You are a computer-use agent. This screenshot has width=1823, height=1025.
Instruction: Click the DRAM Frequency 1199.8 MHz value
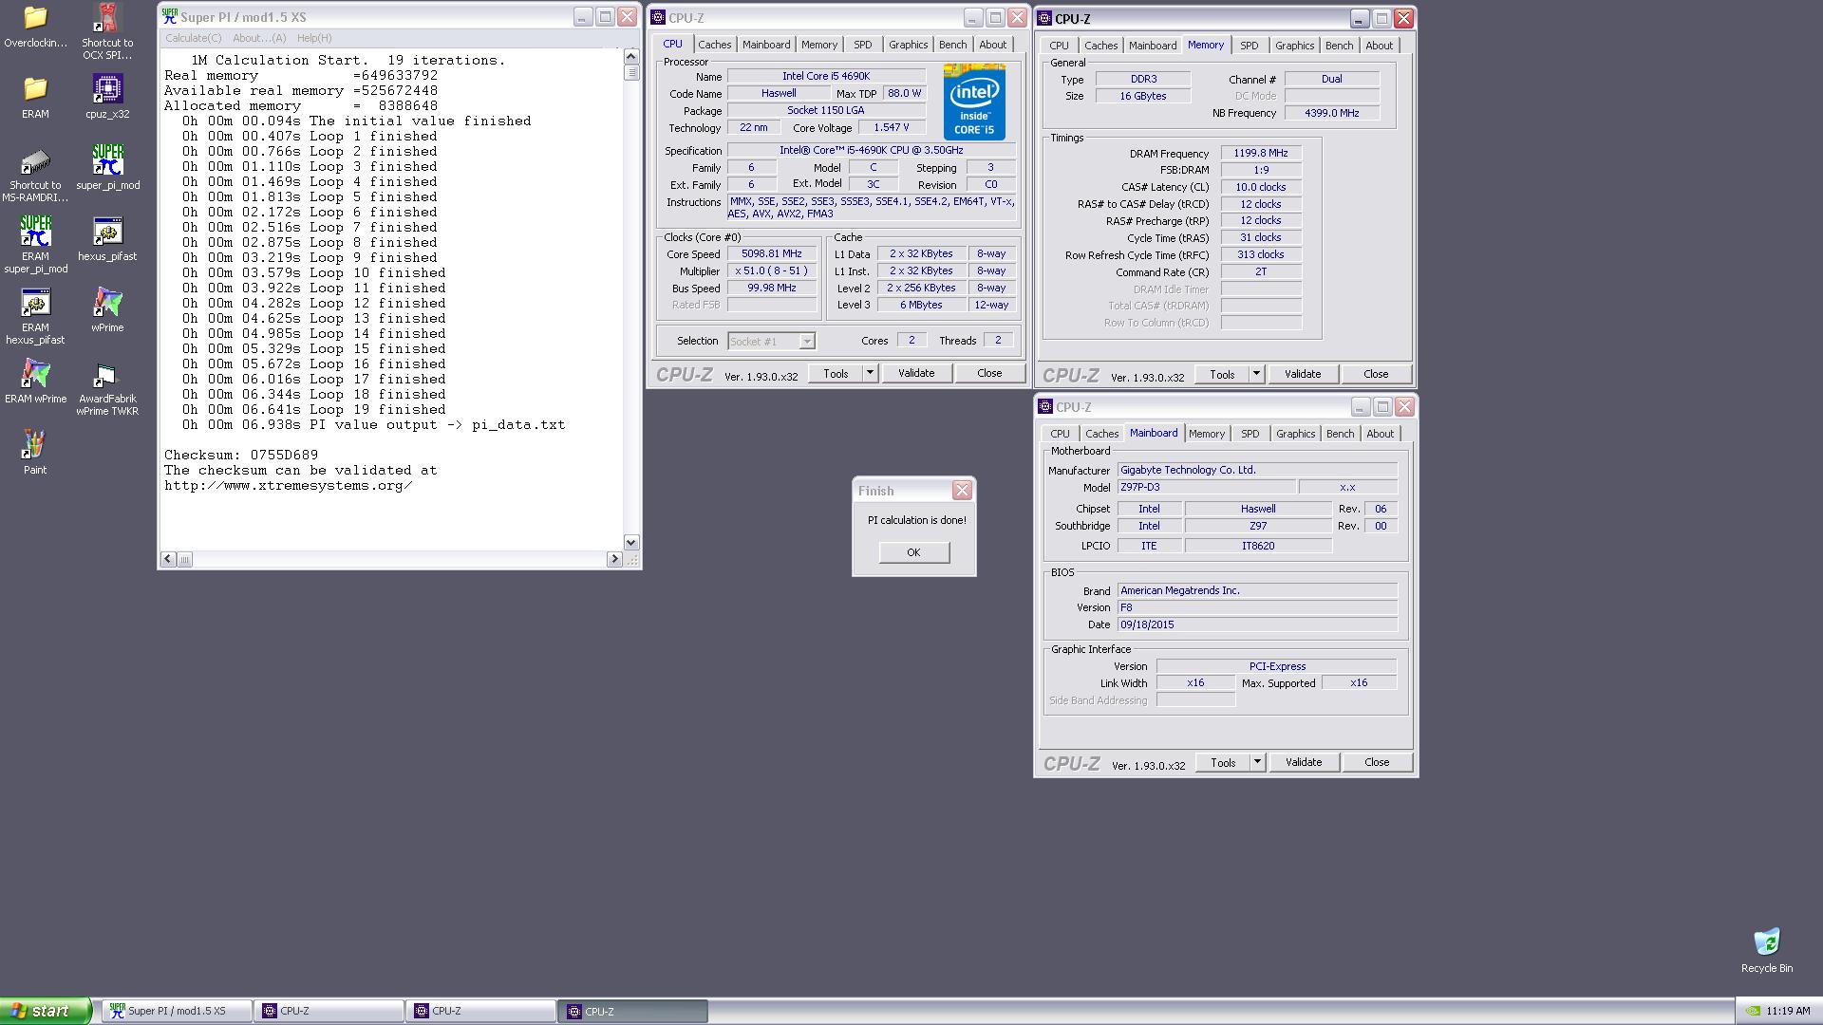tap(1261, 153)
